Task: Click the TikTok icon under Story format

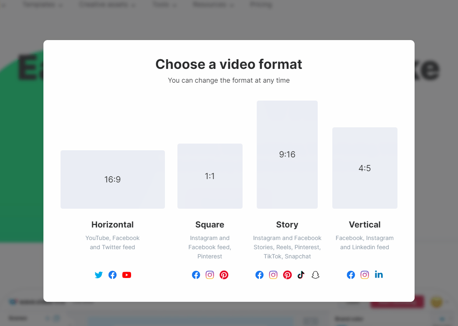Action: tap(301, 275)
